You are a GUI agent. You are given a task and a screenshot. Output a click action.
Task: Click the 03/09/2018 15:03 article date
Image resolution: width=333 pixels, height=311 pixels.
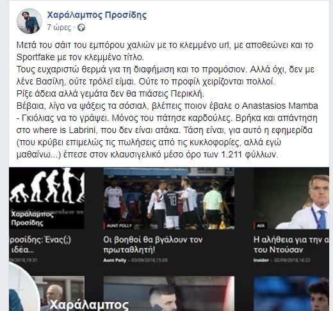coord(149,260)
